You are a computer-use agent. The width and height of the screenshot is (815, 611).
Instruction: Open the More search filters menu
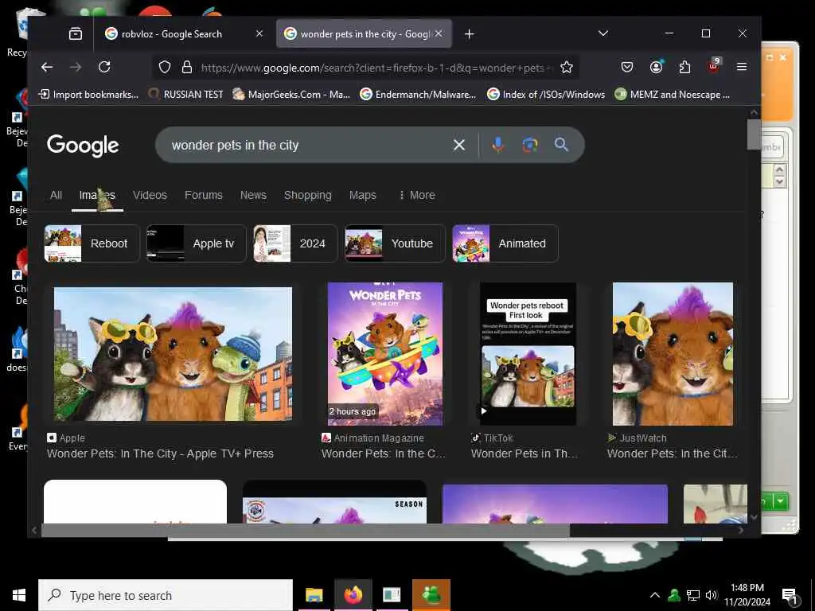(417, 196)
